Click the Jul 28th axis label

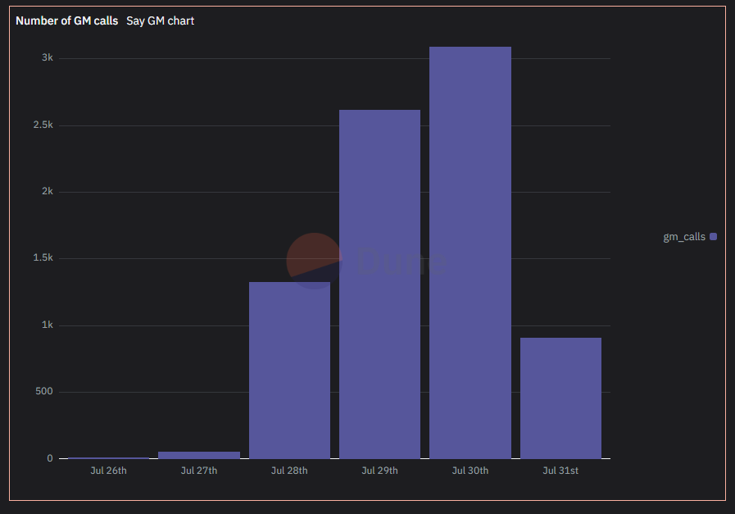click(289, 471)
